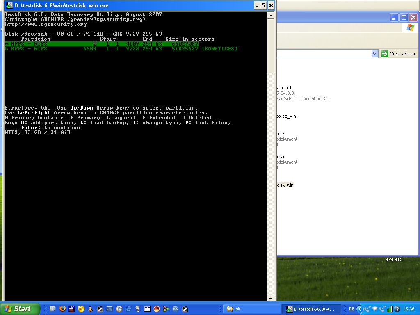The image size is (420, 315).
Task: Open the everest desktop shortcut
Action: [393, 259]
